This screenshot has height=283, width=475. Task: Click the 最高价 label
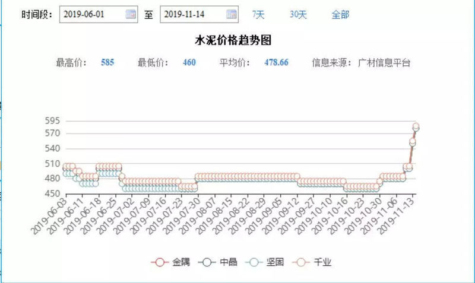point(71,63)
